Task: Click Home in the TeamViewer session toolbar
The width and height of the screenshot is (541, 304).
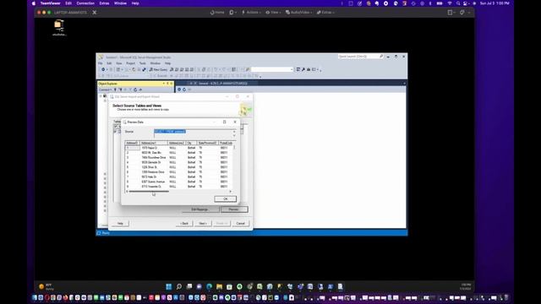Action: (x=217, y=13)
